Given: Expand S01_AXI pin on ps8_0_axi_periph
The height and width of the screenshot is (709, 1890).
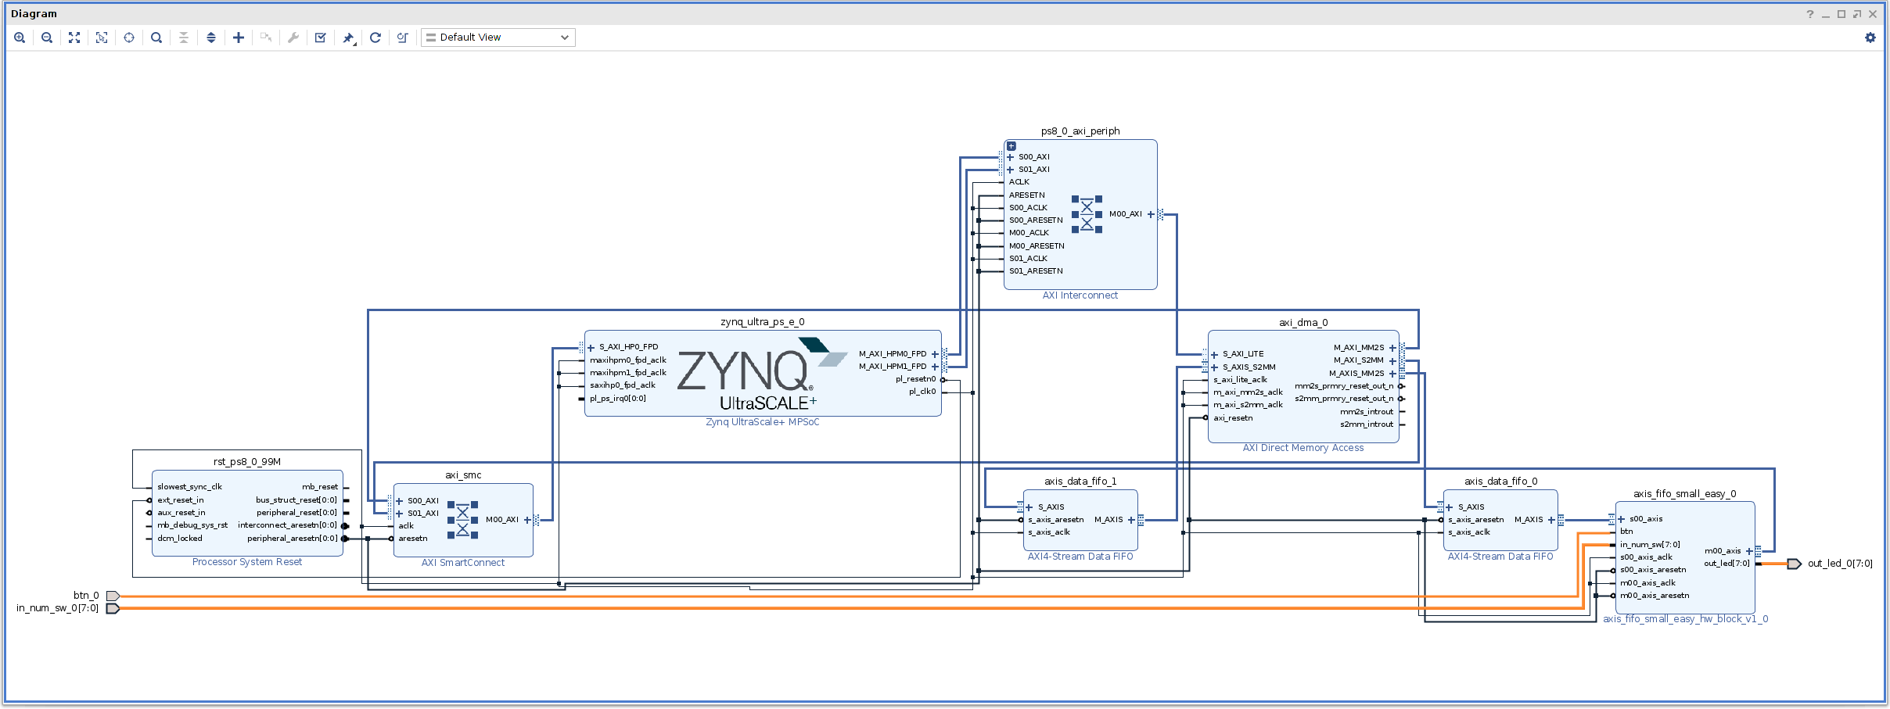Looking at the screenshot, I should [1010, 170].
